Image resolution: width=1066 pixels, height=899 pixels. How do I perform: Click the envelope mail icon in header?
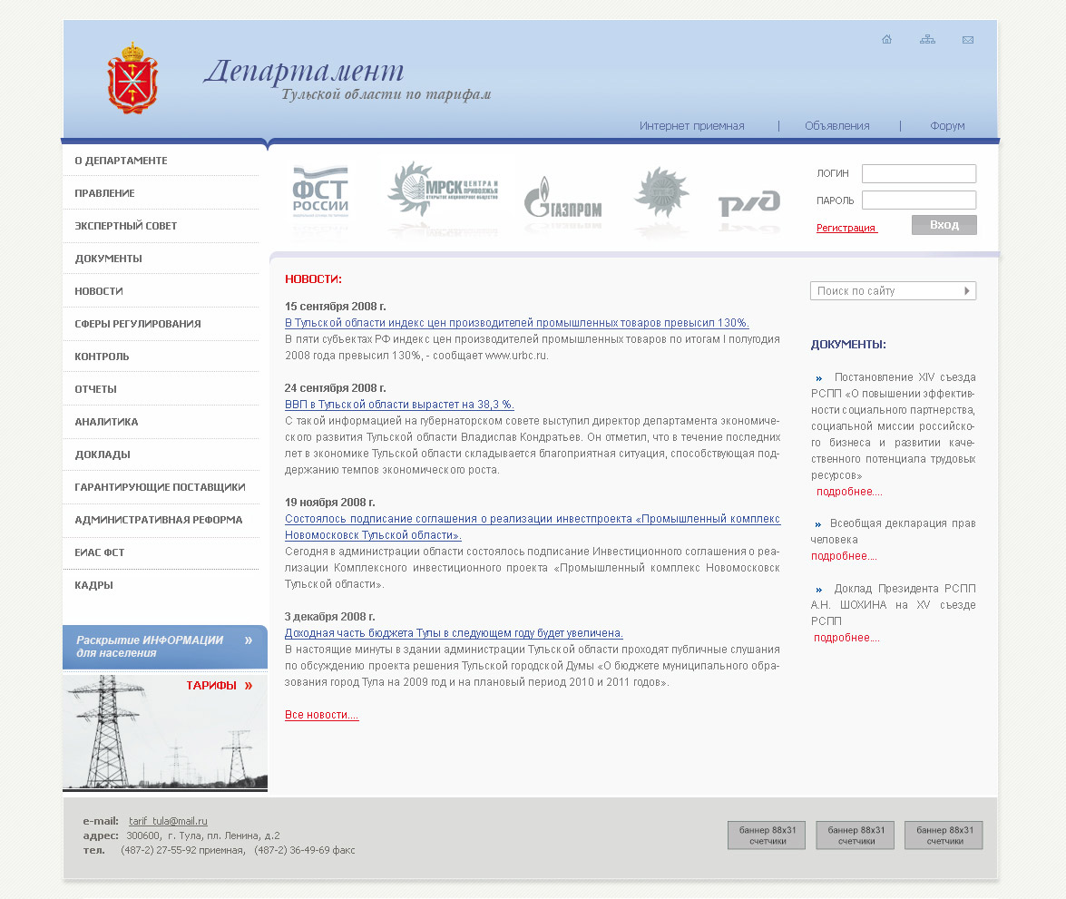click(968, 40)
